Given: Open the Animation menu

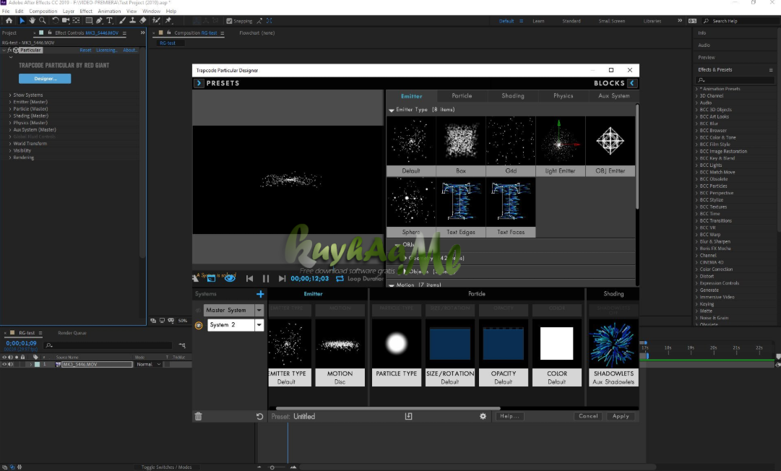Looking at the screenshot, I should pyautogui.click(x=109, y=11).
